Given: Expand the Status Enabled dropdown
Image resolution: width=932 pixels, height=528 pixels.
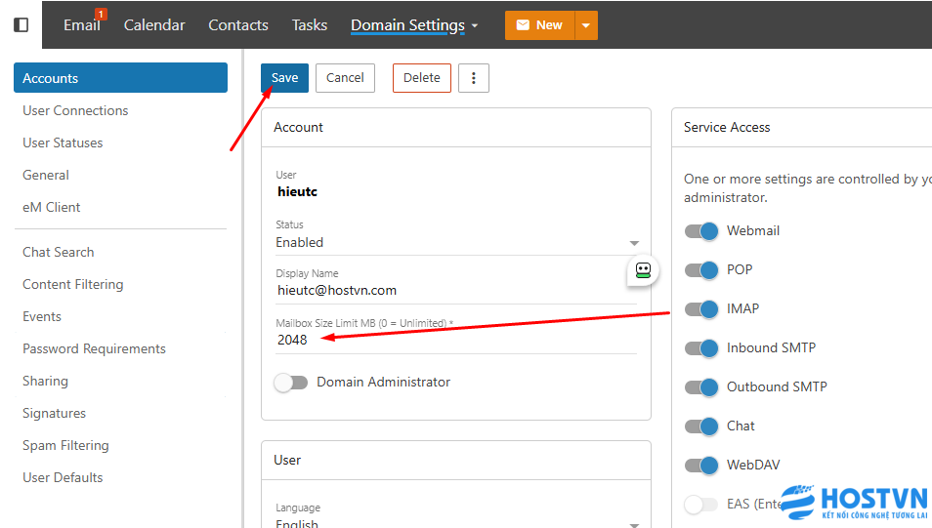Looking at the screenshot, I should pos(633,243).
